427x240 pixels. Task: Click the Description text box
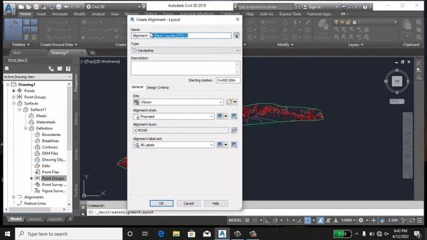185,68
